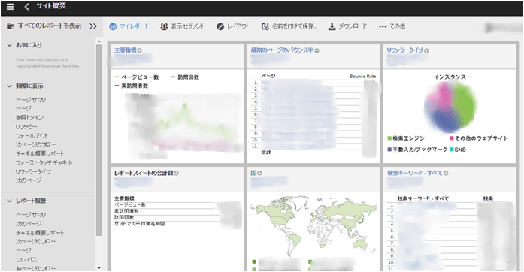Click the レイアウト pencil icon
The image size is (524, 272).
pos(220,26)
